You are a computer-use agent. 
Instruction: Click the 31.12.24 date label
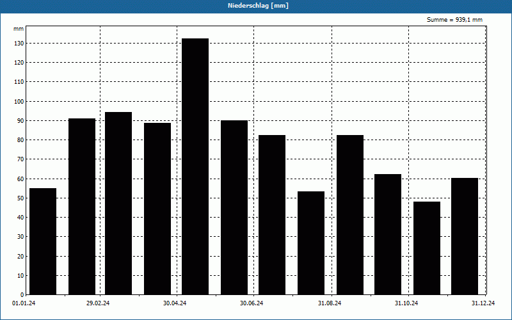click(x=483, y=303)
